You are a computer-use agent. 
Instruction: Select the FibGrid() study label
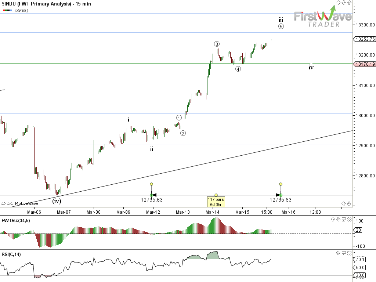point(20,10)
